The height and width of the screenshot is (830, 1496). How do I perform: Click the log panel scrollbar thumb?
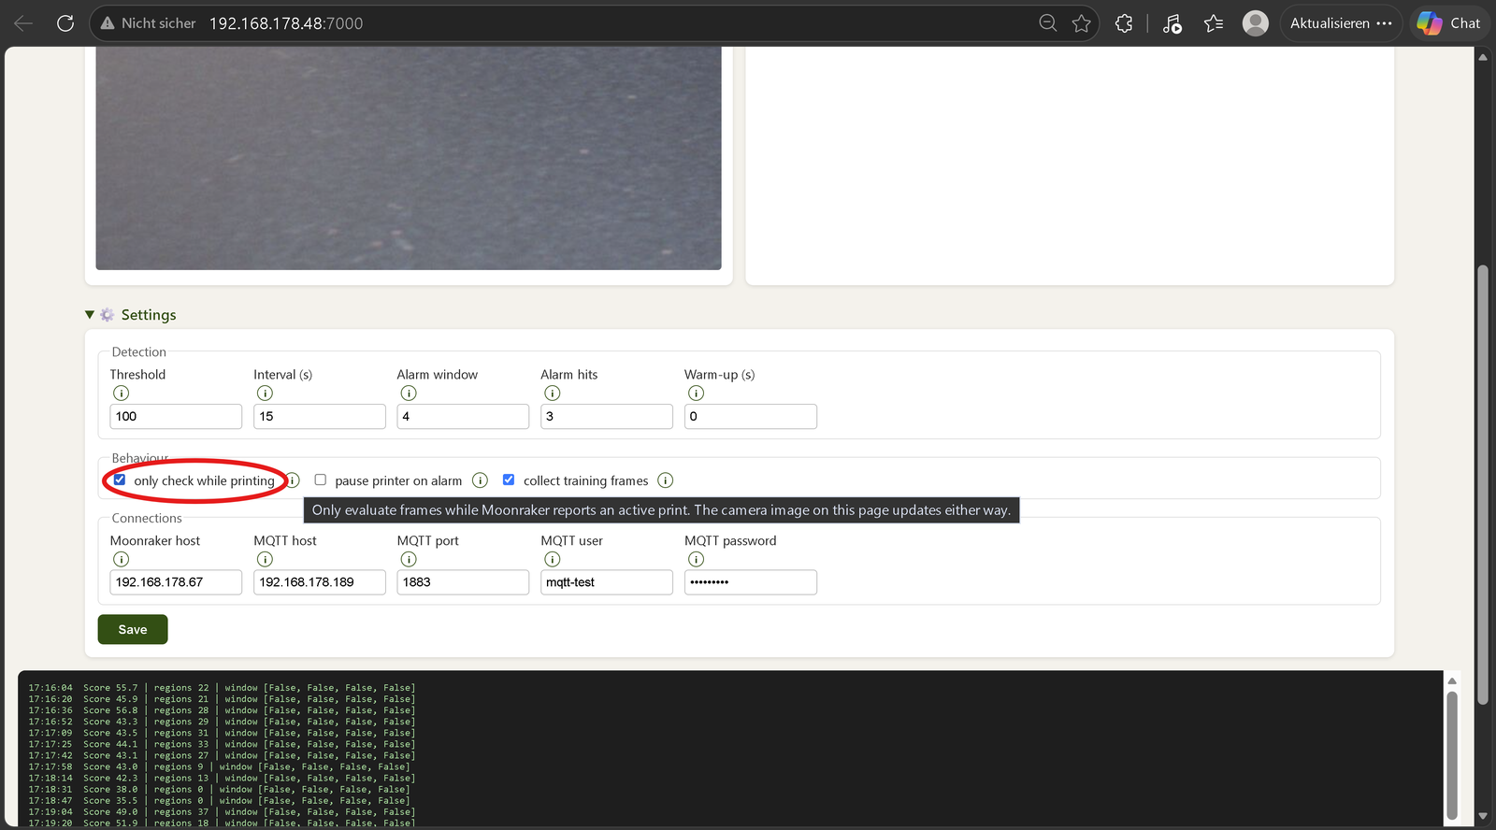(1452, 753)
